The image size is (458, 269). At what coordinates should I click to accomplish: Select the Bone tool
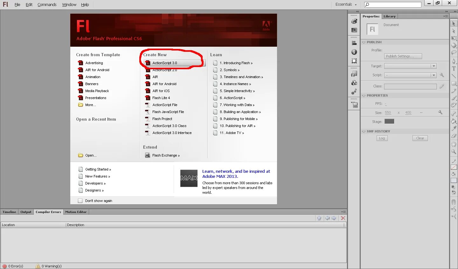click(454, 113)
